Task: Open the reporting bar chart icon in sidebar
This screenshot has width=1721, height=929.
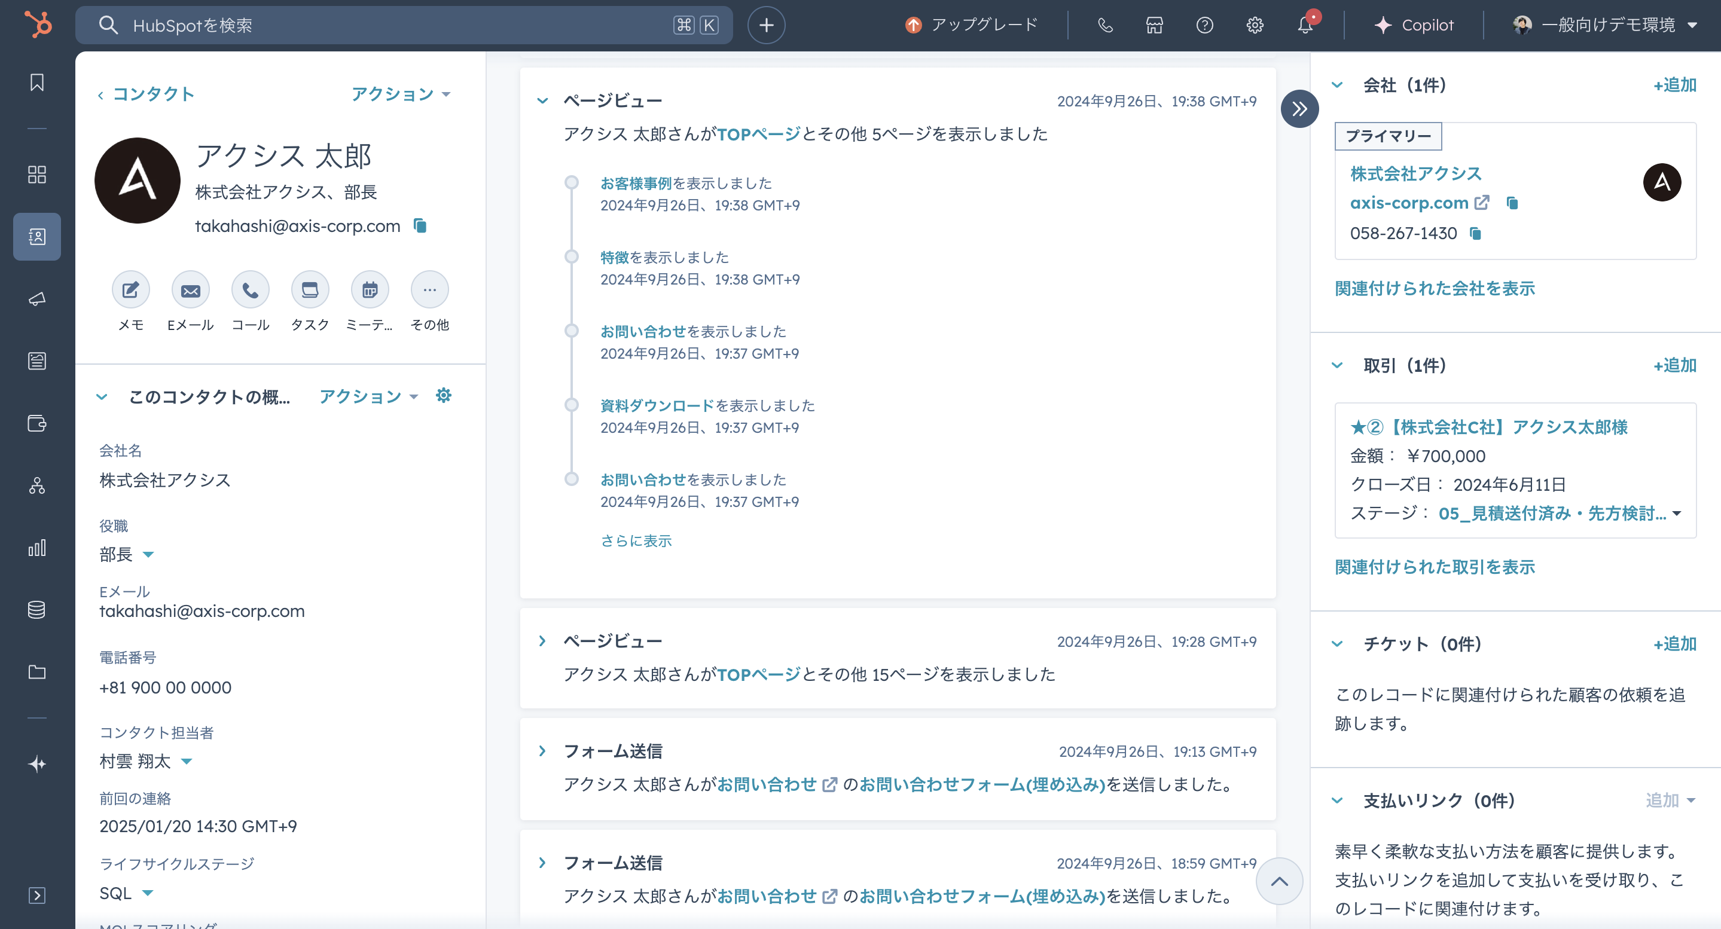Action: click(x=36, y=548)
